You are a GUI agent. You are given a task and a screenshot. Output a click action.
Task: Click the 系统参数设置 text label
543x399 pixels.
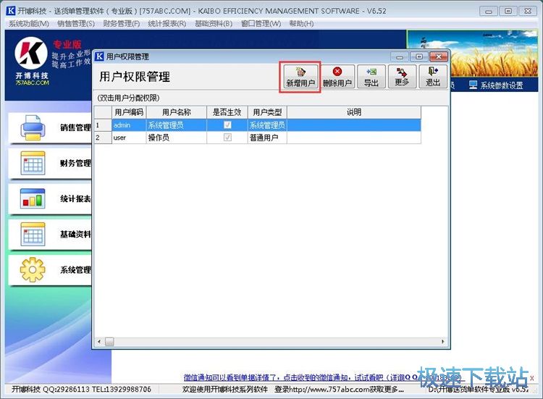coord(502,85)
